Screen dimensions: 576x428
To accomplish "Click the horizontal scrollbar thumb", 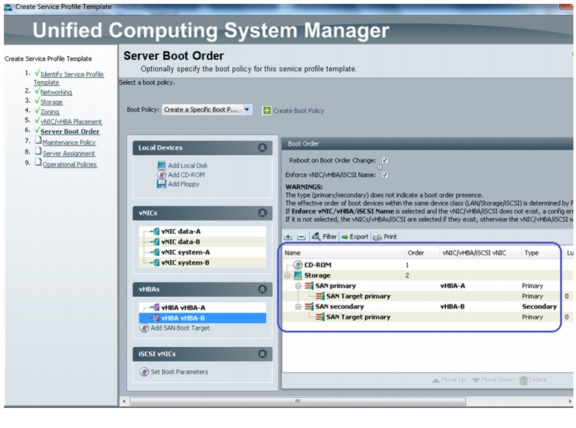I will click(298, 401).
